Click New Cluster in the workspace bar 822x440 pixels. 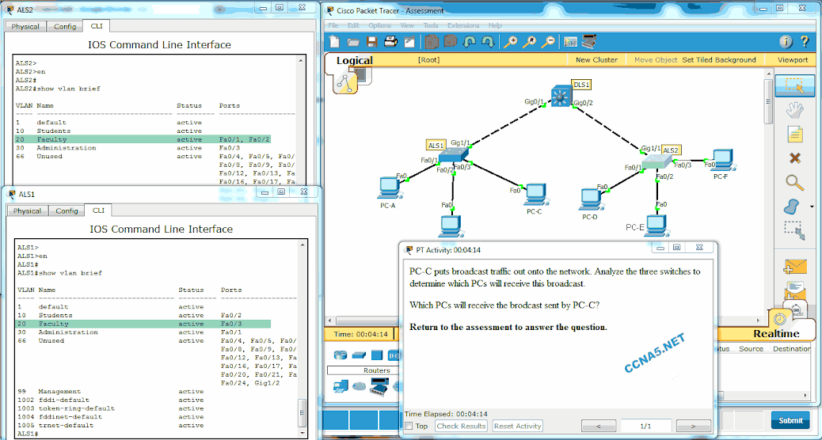coord(596,59)
